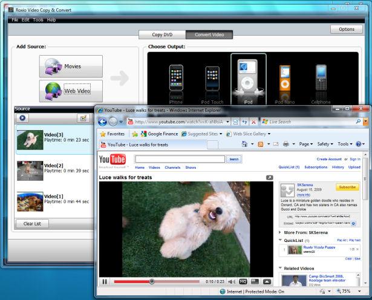This screenshot has width=372, height=300.
Task: Open the IE Page dropdown menu
Action: (x=304, y=145)
